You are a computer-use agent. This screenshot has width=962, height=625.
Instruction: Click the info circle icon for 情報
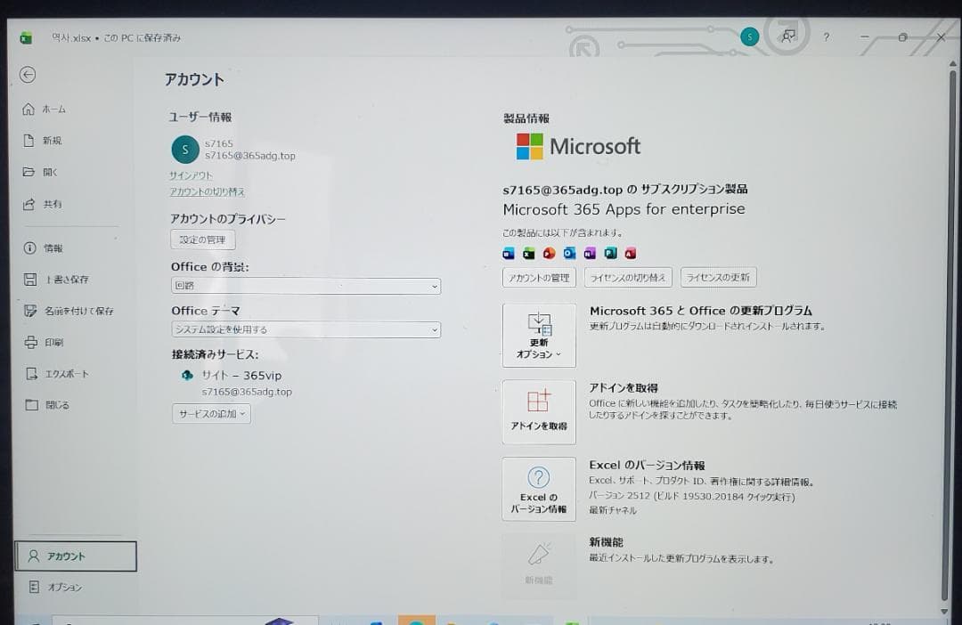[29, 248]
